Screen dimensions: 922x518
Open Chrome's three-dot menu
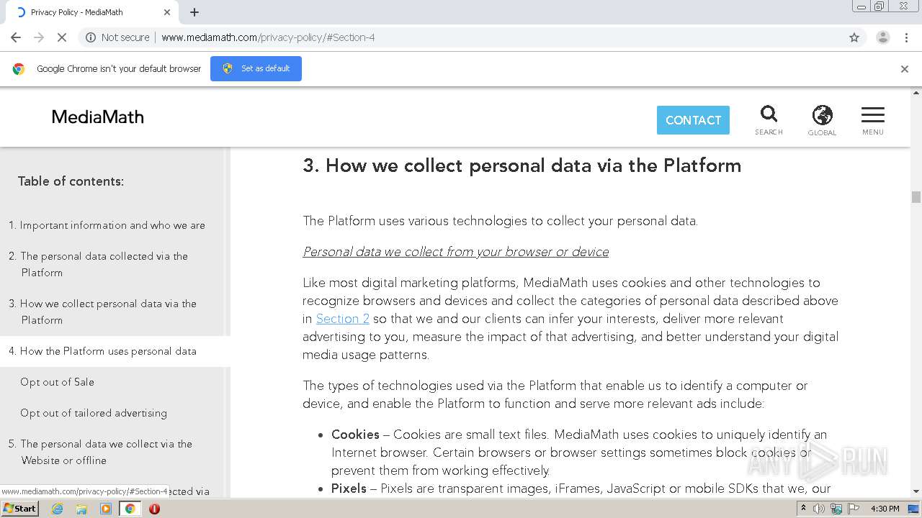click(906, 37)
